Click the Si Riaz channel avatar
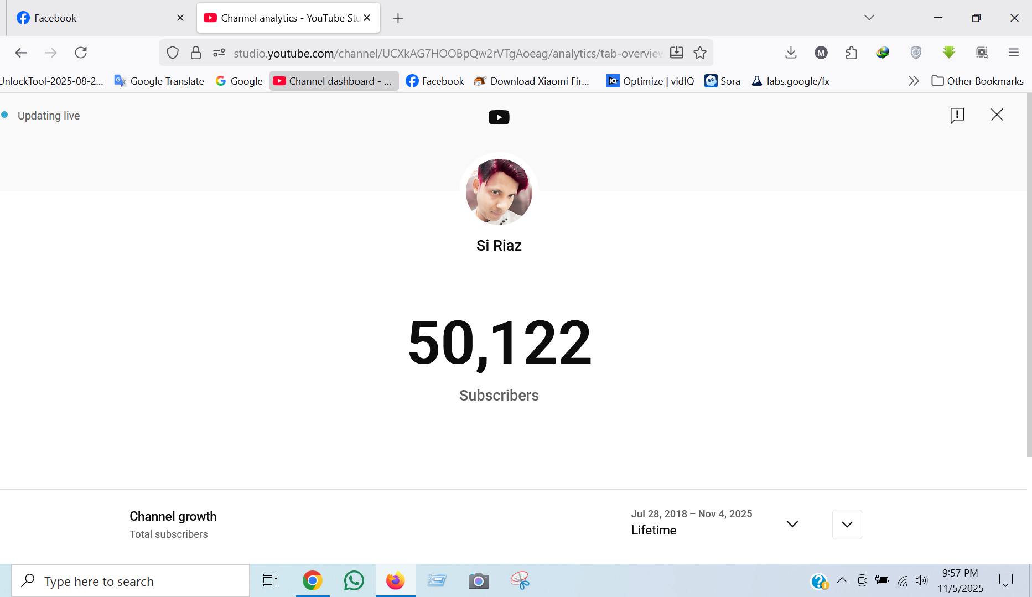The height and width of the screenshot is (597, 1032). point(499,191)
